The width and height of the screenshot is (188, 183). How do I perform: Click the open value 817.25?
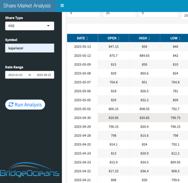(113, 171)
